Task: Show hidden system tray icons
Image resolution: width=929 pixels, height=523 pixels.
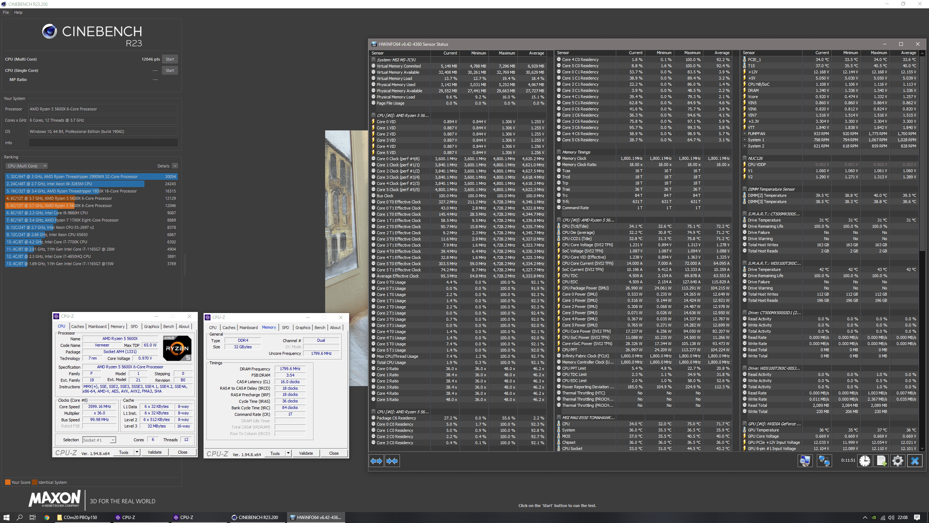Action: (865, 518)
